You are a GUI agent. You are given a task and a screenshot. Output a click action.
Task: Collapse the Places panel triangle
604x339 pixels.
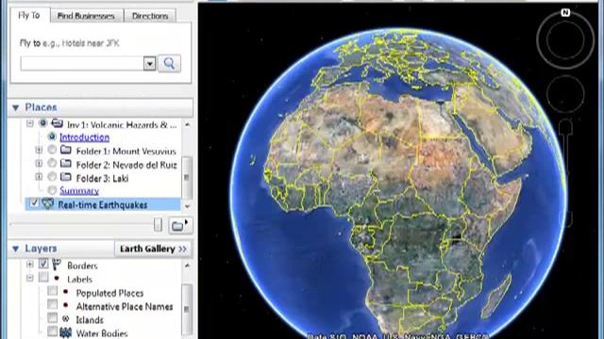point(16,108)
